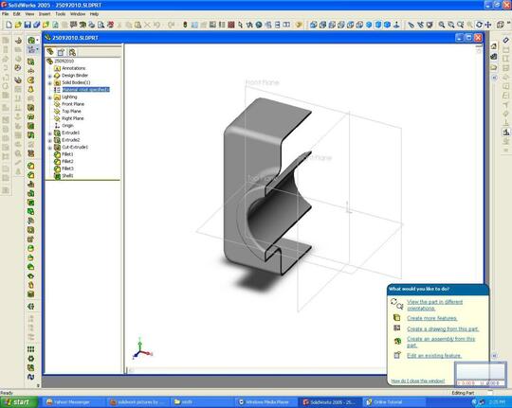Screen dimensions: 512x408
Task: Select the Shell1 feature
Action: point(67,176)
